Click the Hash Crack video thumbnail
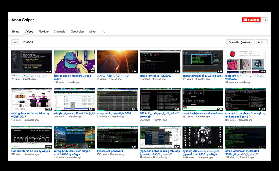 pos(203,100)
